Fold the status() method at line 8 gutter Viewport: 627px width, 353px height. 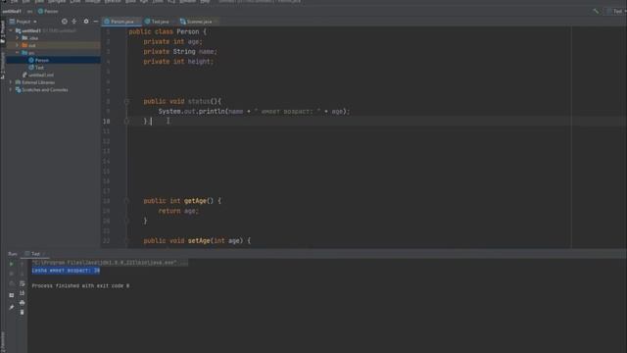126,102
